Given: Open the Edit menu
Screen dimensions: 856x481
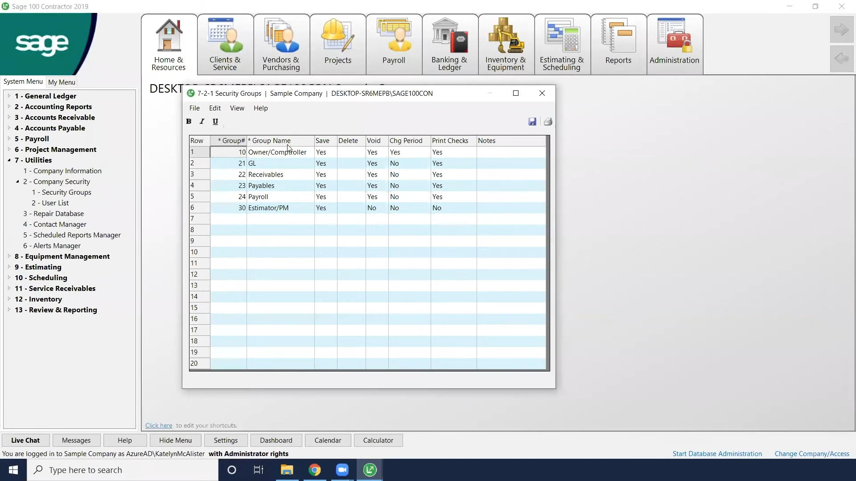Looking at the screenshot, I should [x=215, y=108].
